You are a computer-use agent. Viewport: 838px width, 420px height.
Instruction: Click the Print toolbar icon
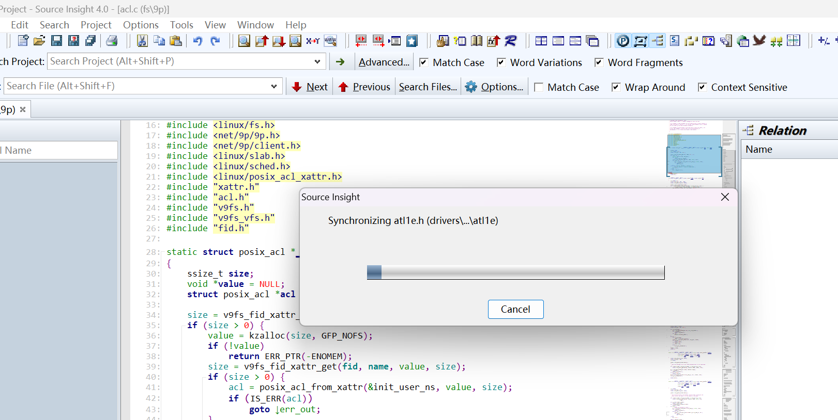(112, 41)
